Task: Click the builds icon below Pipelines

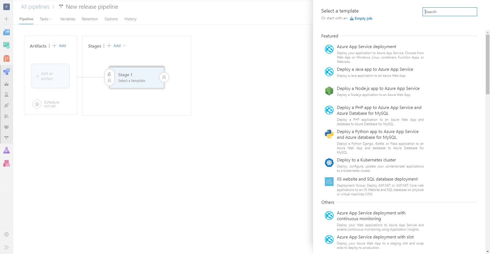Action: pos(7,84)
